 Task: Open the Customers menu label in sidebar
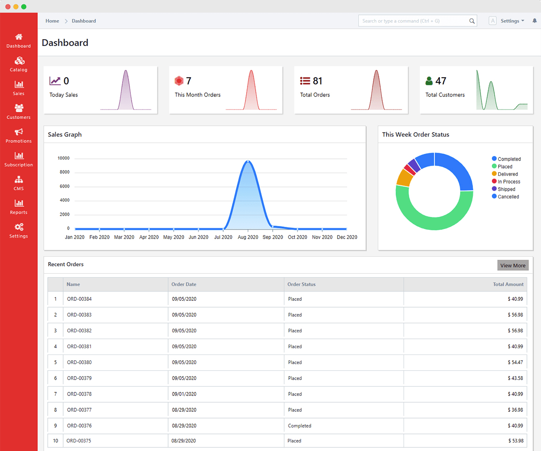pos(18,117)
